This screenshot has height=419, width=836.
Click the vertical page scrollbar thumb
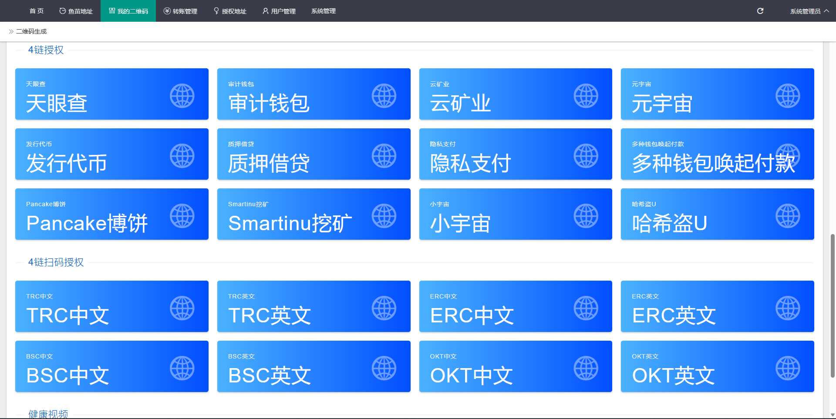pos(833,305)
